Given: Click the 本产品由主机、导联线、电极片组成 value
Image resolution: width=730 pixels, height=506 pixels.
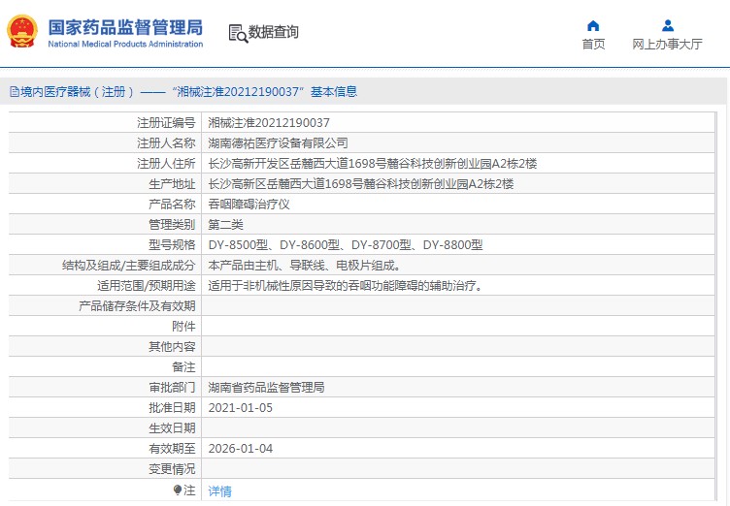Looking at the screenshot, I should pos(305,266).
